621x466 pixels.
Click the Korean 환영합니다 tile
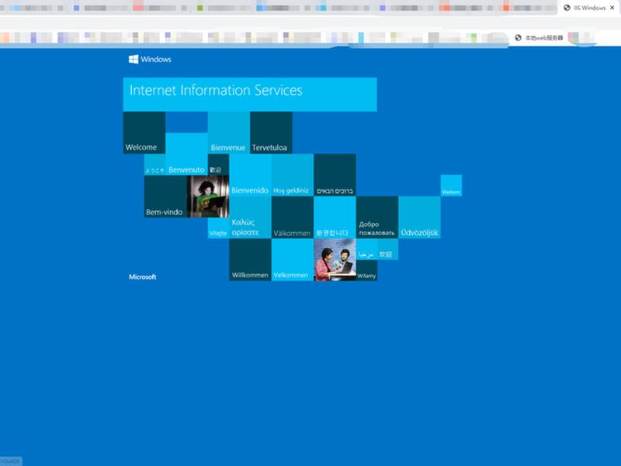tap(335, 217)
